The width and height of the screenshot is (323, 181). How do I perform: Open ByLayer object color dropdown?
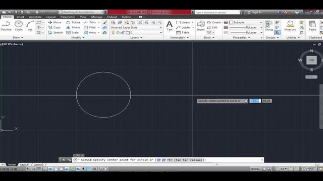click(246, 22)
